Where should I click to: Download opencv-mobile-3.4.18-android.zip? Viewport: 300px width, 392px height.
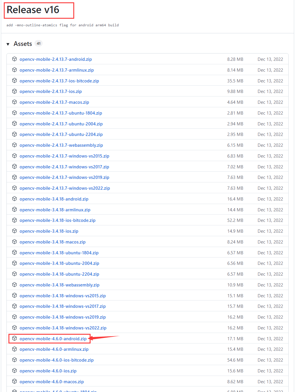(54, 199)
